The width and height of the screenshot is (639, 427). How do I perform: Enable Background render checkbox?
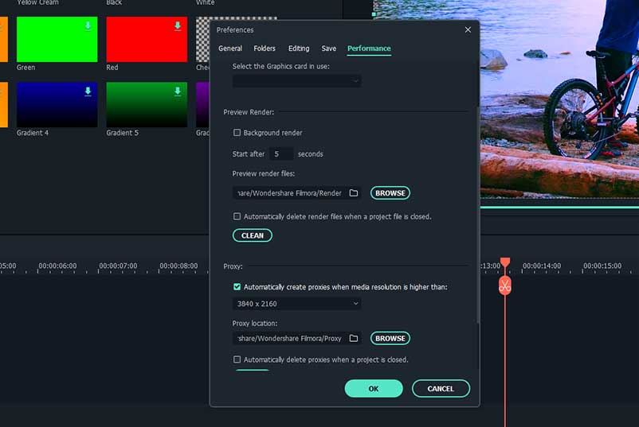click(237, 133)
